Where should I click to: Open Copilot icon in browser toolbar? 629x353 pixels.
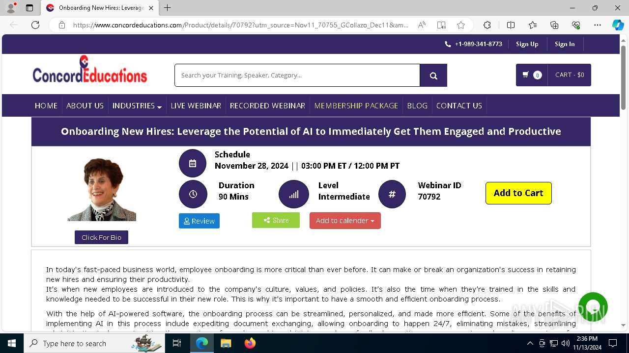(x=618, y=25)
